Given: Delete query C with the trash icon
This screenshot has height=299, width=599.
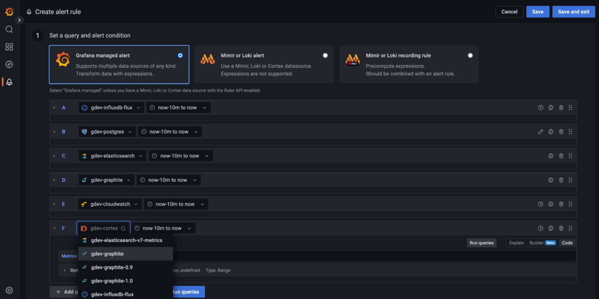Looking at the screenshot, I should (x=561, y=156).
